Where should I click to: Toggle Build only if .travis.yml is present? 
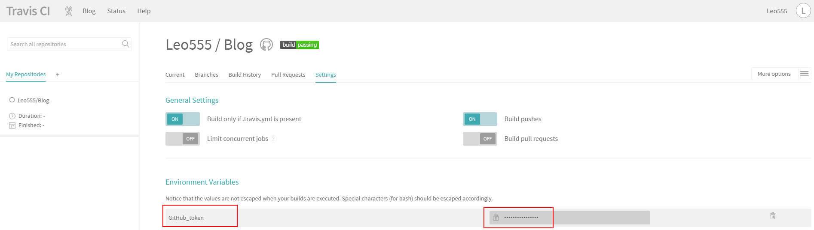click(183, 119)
